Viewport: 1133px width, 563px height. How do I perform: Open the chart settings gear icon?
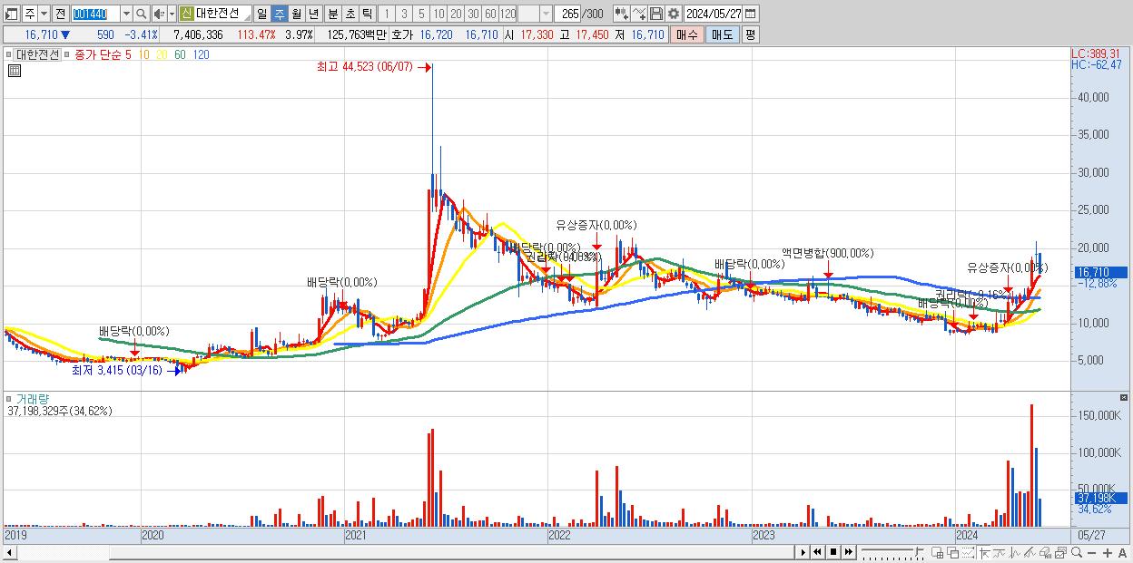pos(673,14)
